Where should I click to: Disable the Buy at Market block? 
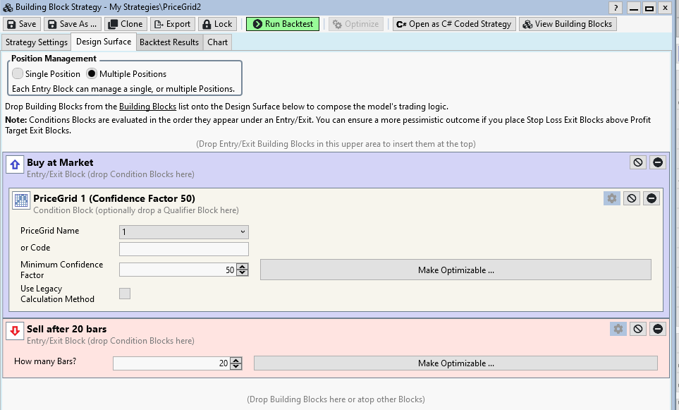(638, 162)
